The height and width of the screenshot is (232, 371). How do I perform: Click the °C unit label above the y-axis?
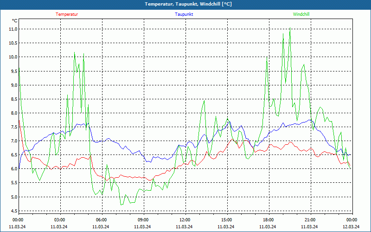pyautogui.click(x=15, y=21)
